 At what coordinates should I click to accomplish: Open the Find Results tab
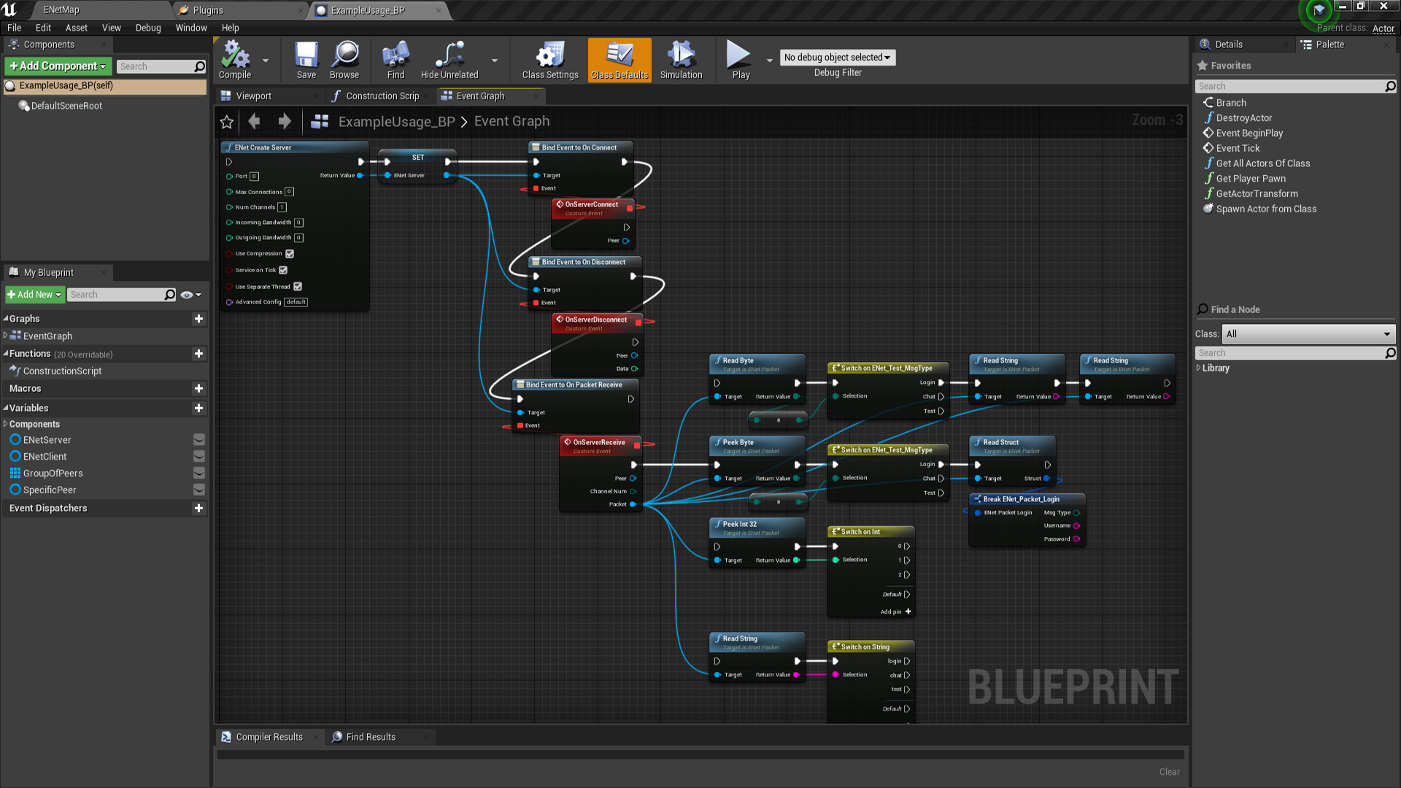coord(371,737)
